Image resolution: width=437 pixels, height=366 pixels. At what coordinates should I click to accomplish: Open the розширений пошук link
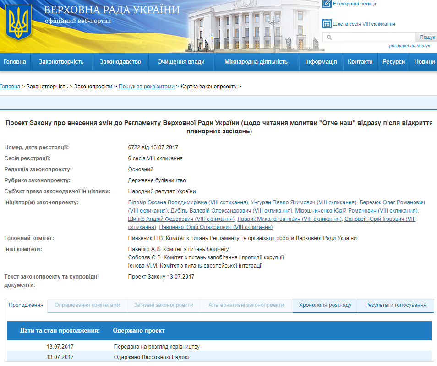point(410,46)
